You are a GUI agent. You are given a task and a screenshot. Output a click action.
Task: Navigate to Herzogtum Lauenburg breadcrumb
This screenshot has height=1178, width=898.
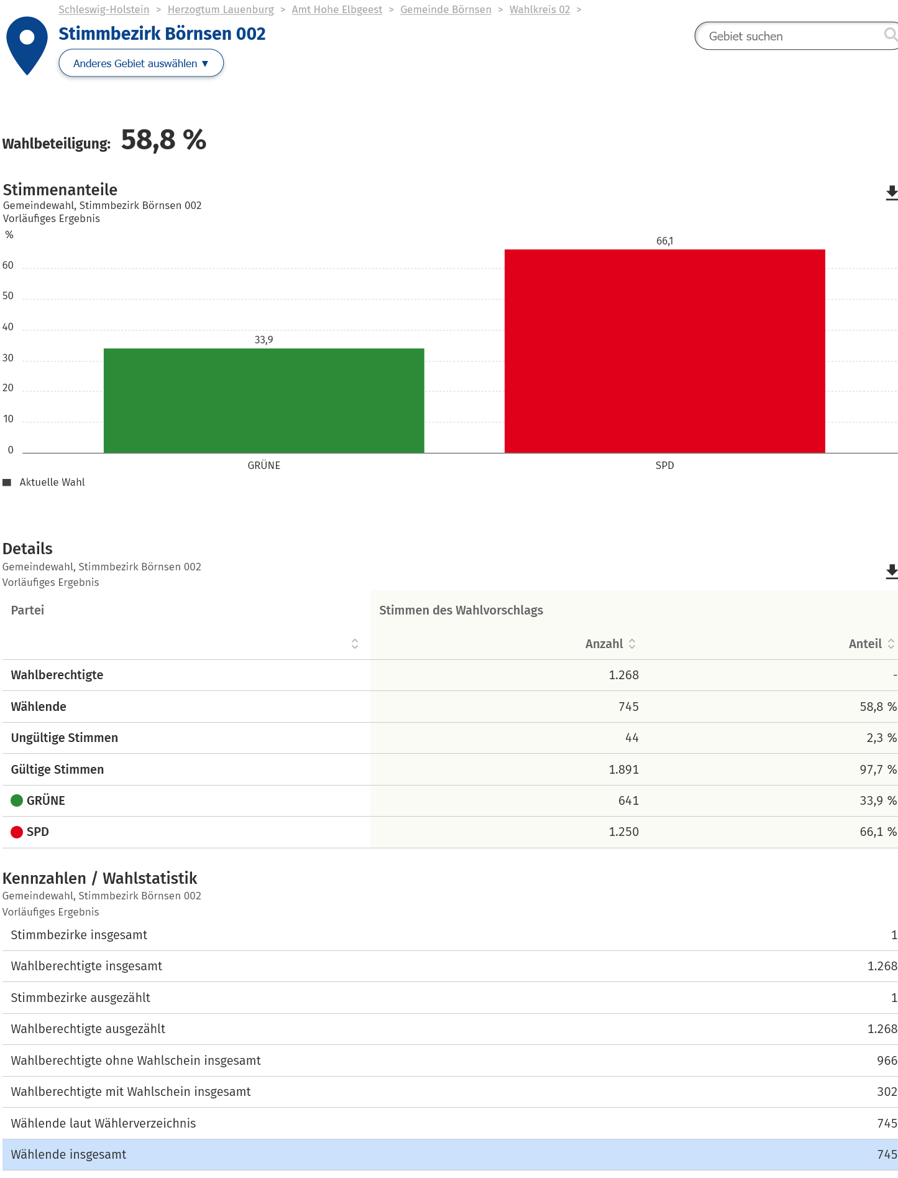click(x=221, y=9)
